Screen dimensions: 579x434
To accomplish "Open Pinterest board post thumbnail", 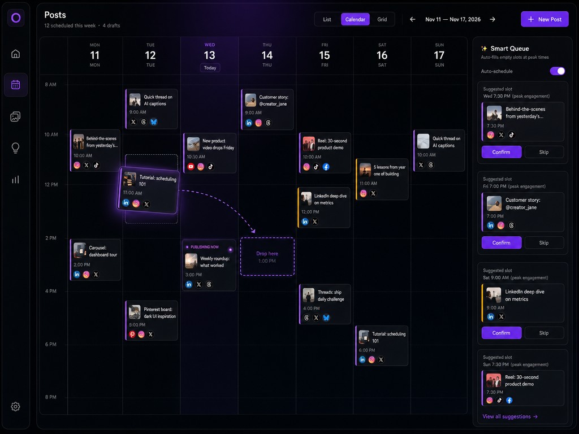I will (135, 312).
